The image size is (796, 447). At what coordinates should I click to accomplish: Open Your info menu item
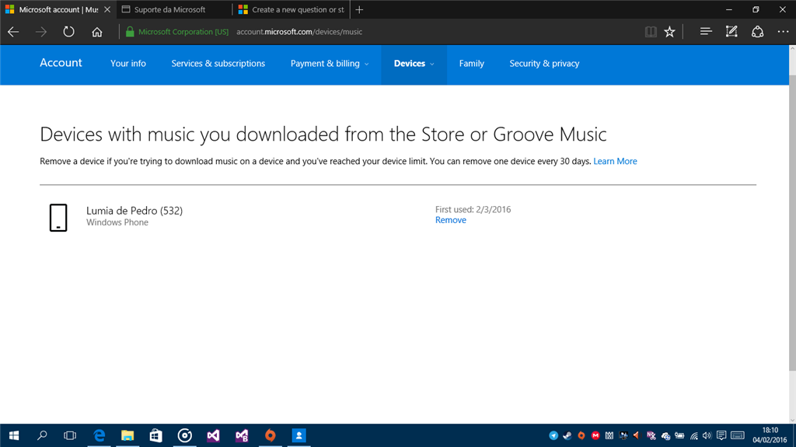coord(128,64)
